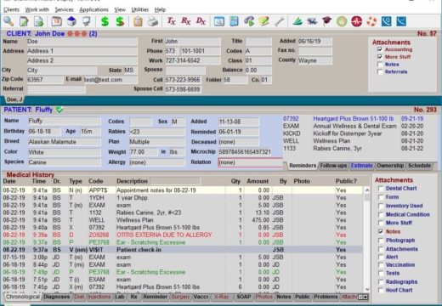
Task: Select the 1 year Dhpp history row
Action: pos(183,198)
